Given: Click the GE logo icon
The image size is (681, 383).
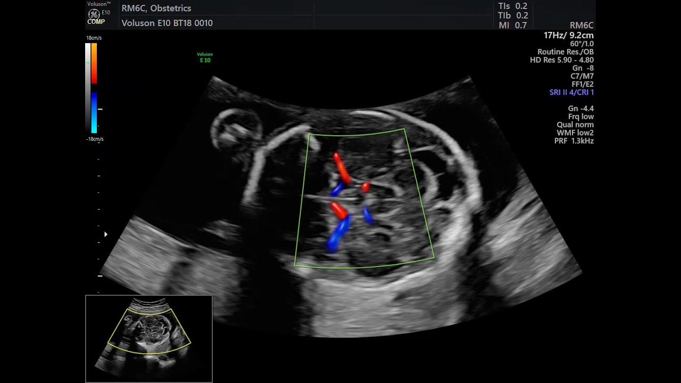Looking at the screenshot, I should tap(94, 14).
